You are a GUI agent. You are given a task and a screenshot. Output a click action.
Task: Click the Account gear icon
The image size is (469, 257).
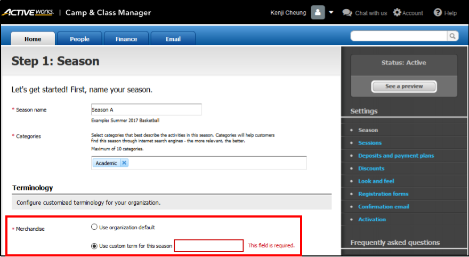click(397, 13)
